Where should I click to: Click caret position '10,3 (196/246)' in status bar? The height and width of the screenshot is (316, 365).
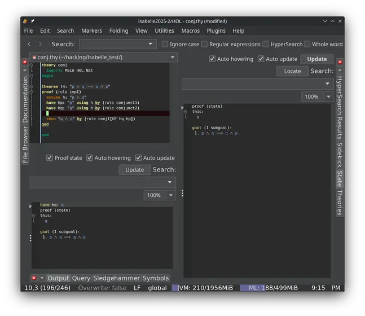47,288
